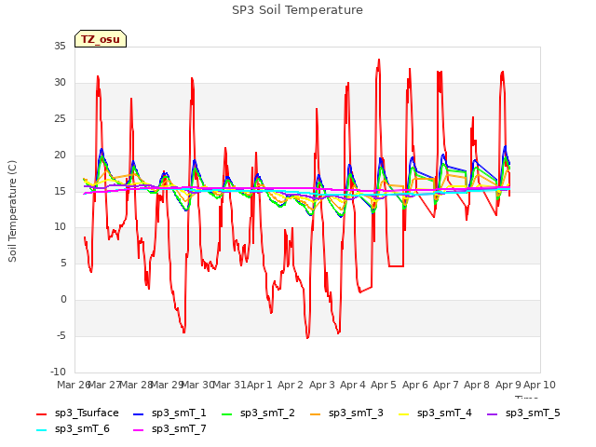Screen dimensions: 596x447
Task: Click the 20 y-axis tick label
Action: click(x=60, y=156)
